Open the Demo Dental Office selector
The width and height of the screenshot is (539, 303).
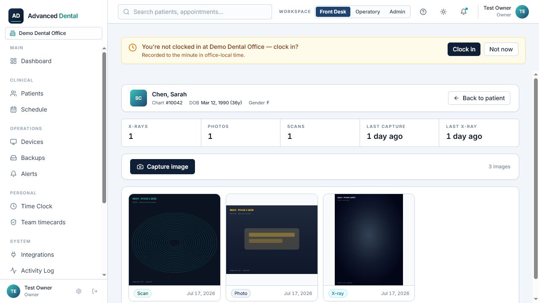[53, 33]
